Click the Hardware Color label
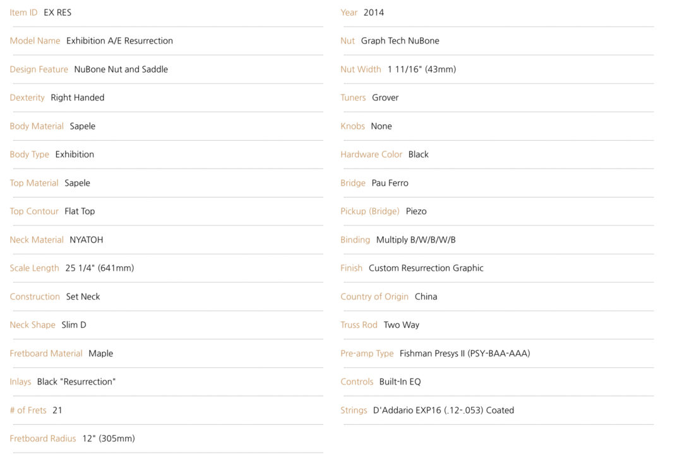Image resolution: width=682 pixels, height=464 pixels. tap(371, 155)
